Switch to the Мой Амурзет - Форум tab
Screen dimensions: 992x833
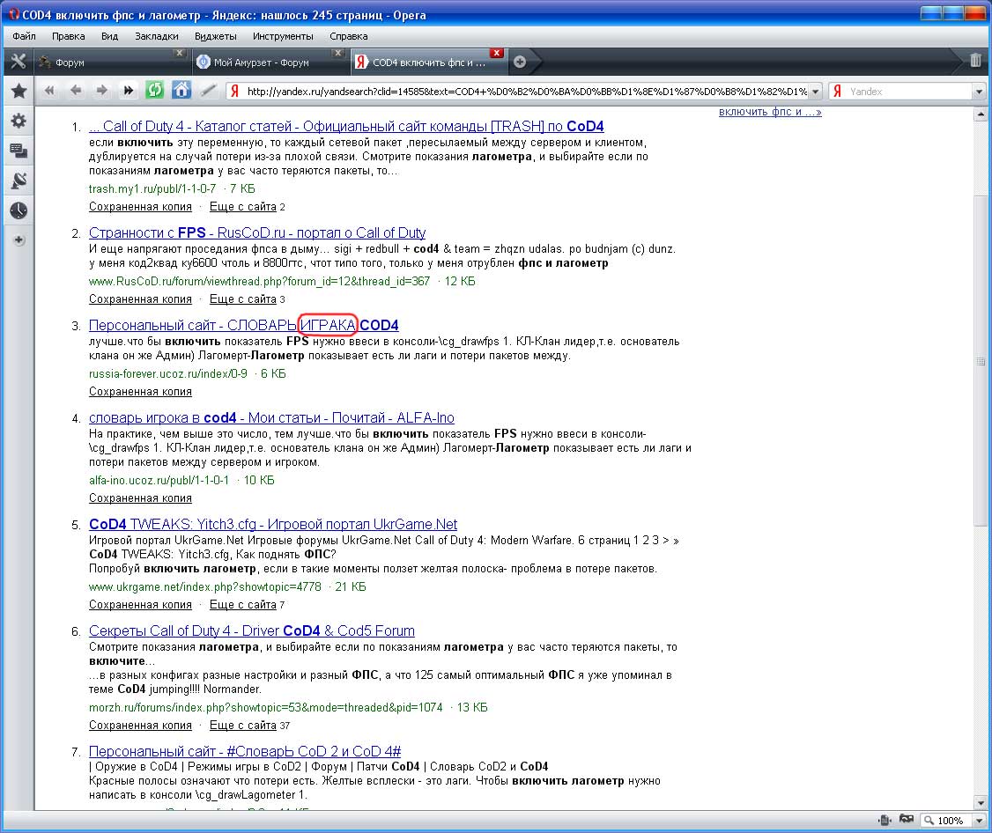pyautogui.click(x=261, y=63)
